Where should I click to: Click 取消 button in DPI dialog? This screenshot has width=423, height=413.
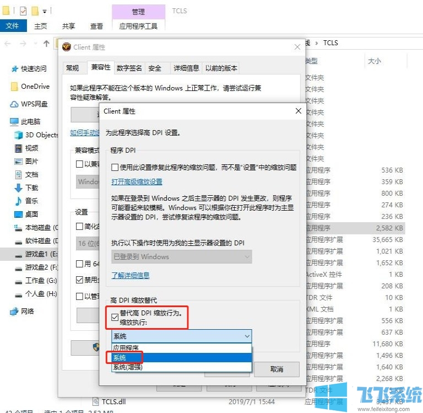(277, 369)
